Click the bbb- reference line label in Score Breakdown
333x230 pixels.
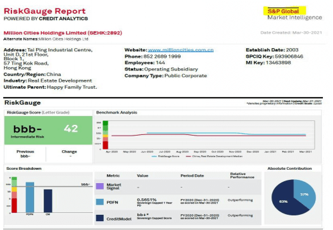point(85,184)
